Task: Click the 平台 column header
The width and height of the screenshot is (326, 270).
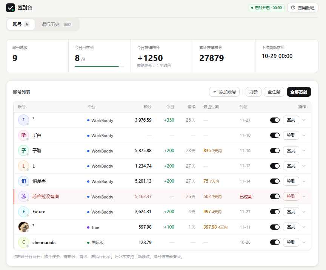Action: point(91,107)
